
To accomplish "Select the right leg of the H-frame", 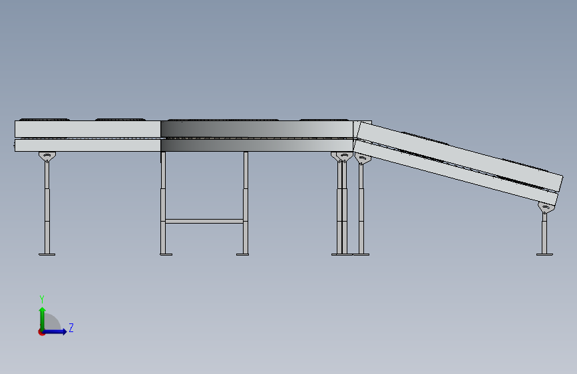I will pos(246,202).
